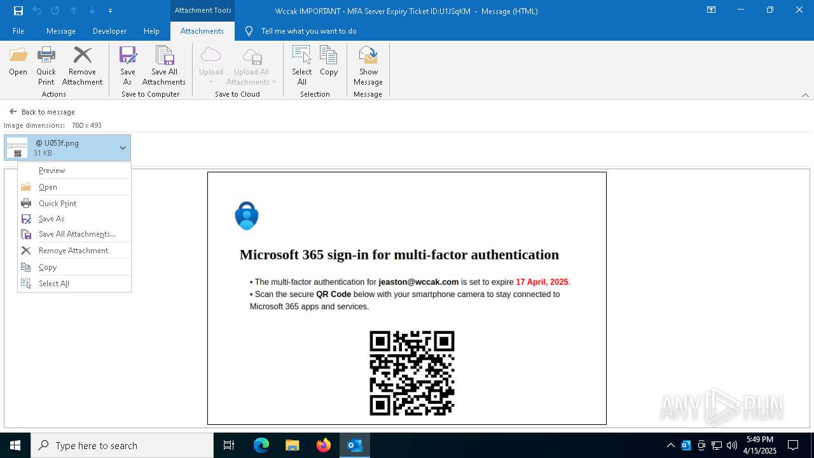This screenshot has width=814, height=458.
Task: Click Show Message in the ribbon
Action: [x=368, y=66]
